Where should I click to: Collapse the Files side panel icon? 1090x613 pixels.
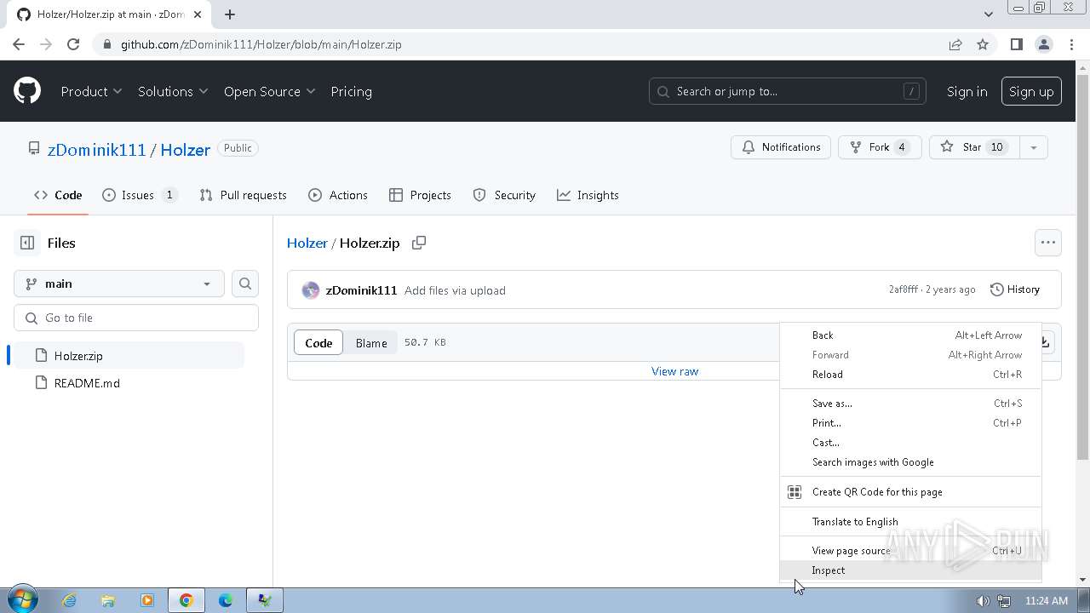27,243
